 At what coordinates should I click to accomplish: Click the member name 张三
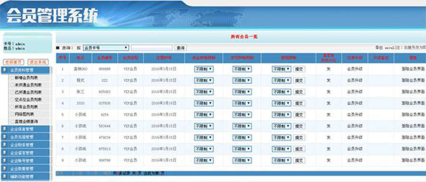[x=81, y=92]
